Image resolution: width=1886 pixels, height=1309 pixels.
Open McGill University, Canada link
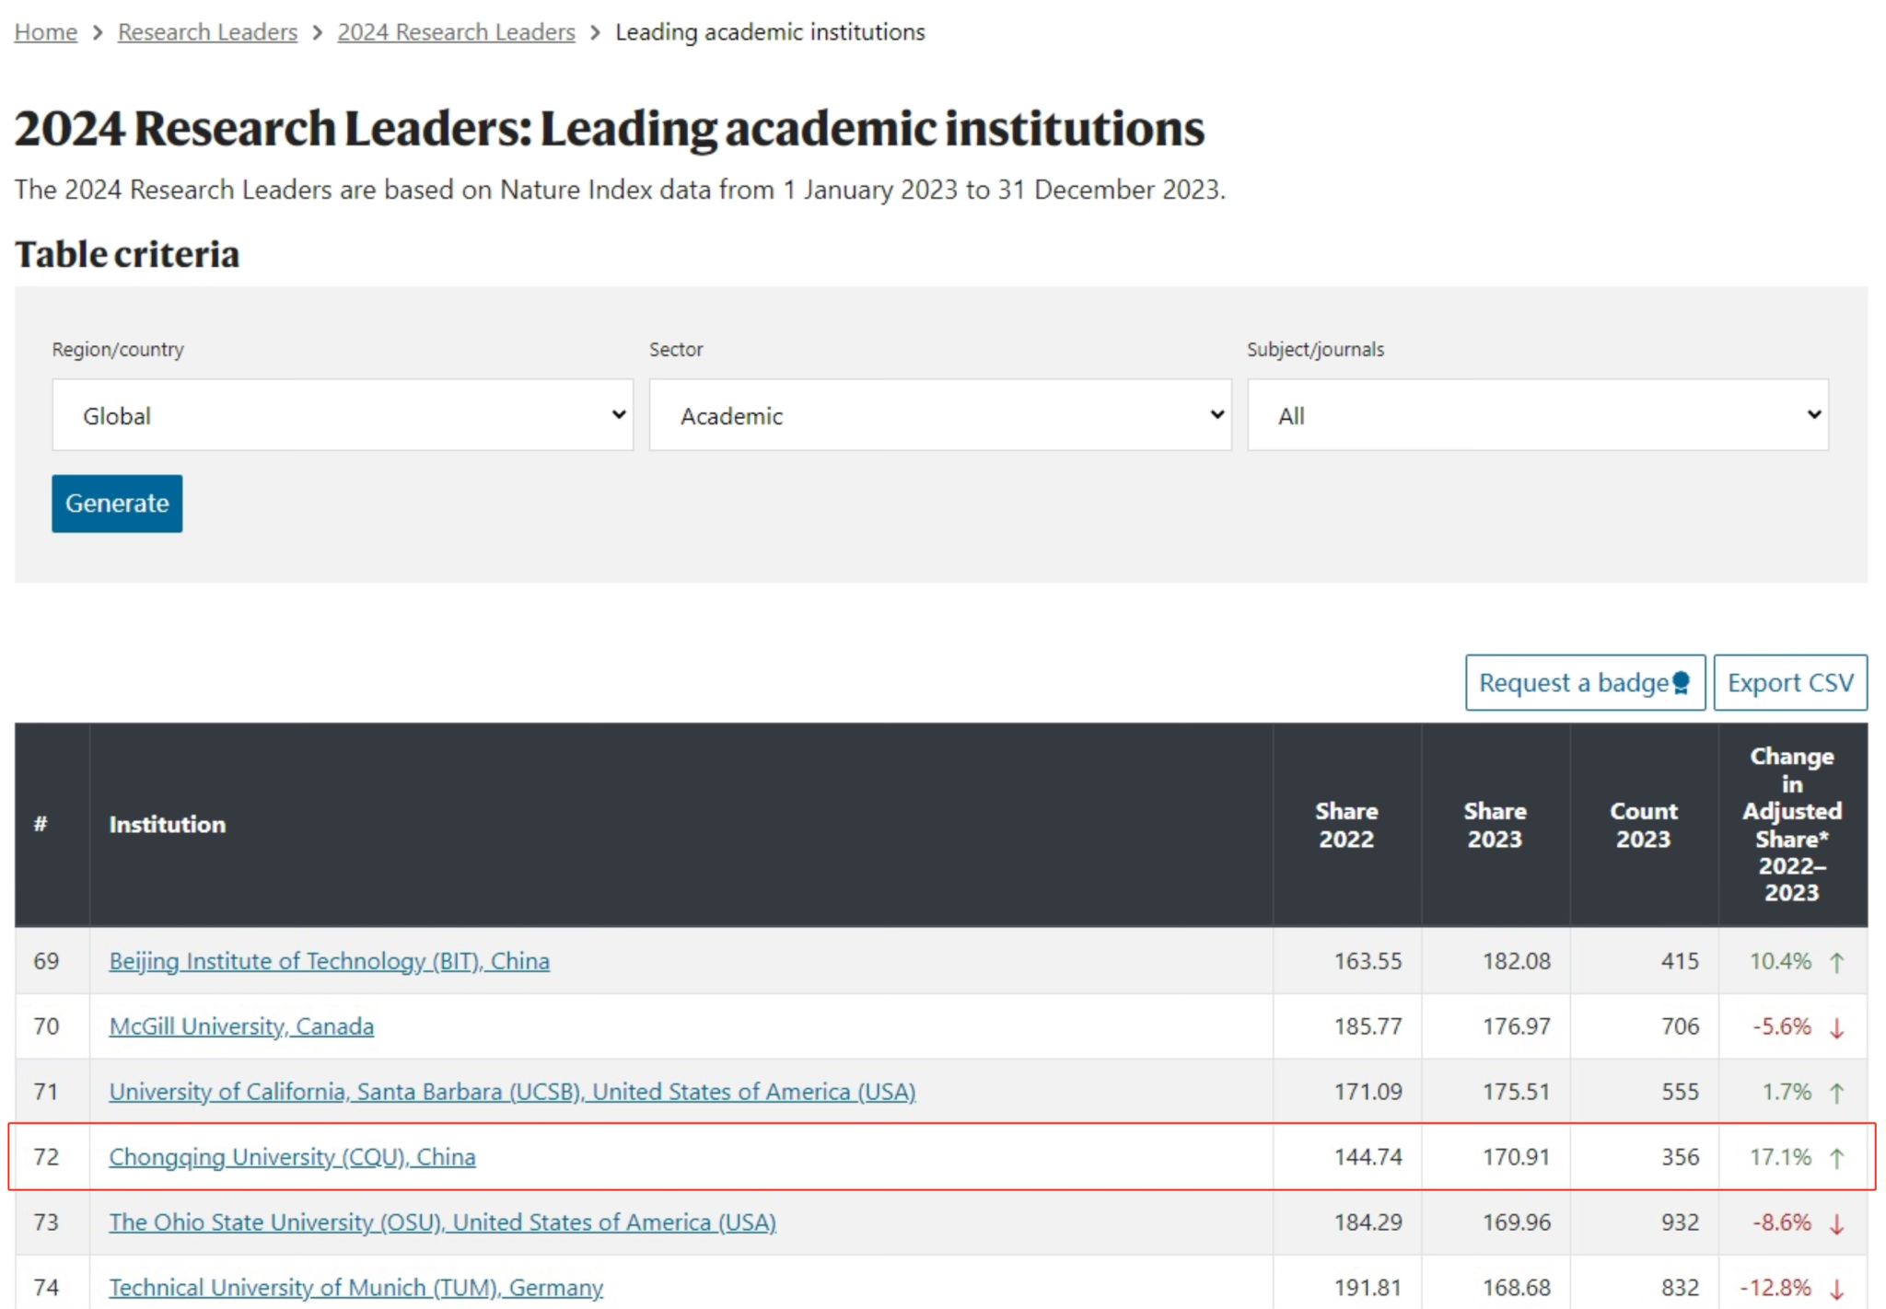(x=241, y=1026)
